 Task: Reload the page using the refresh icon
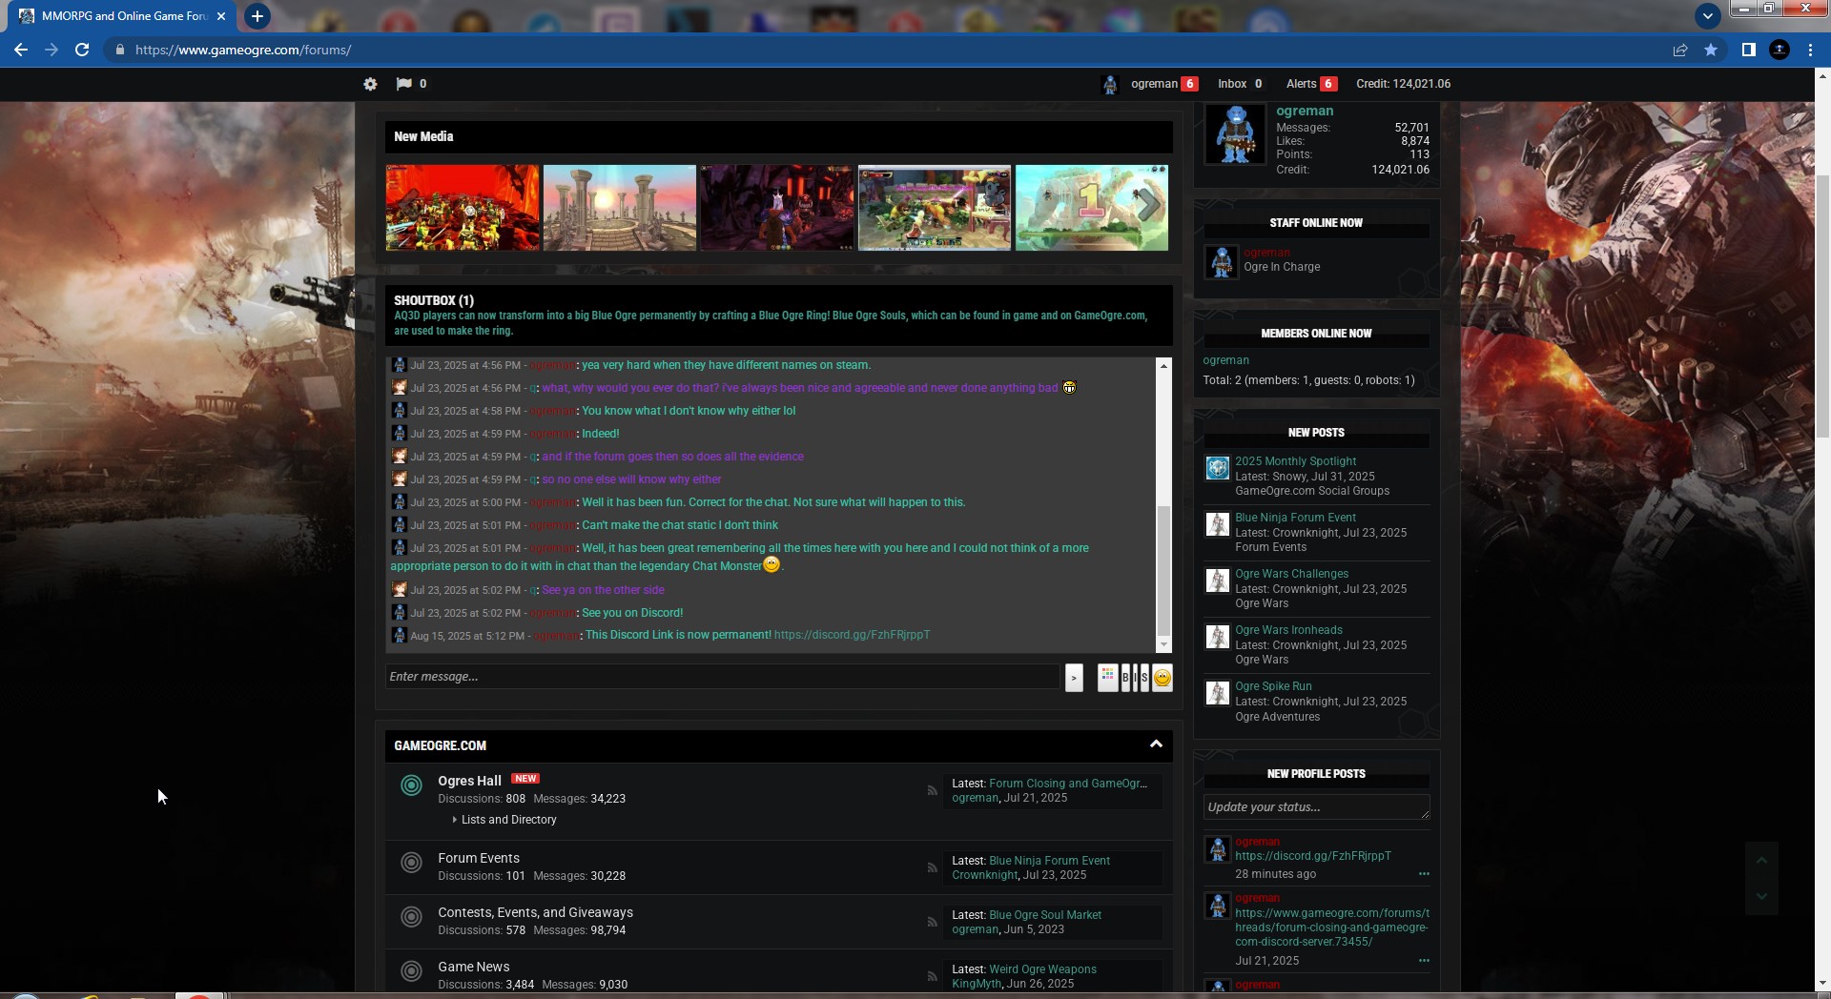[x=82, y=50]
